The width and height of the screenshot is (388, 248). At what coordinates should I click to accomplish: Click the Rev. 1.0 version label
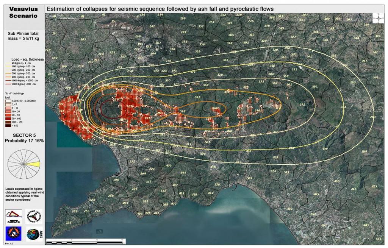pos(9,243)
